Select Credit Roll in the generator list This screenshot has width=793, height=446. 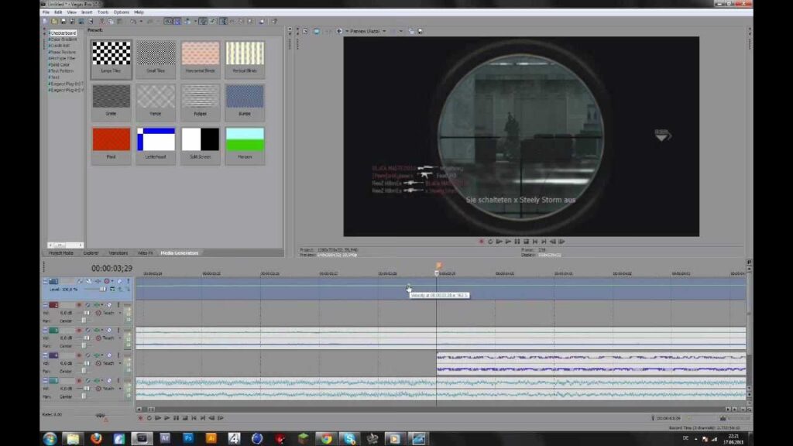point(60,46)
